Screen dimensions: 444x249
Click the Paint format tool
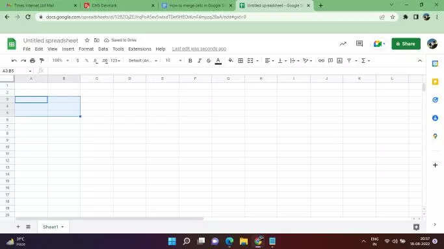42,60
